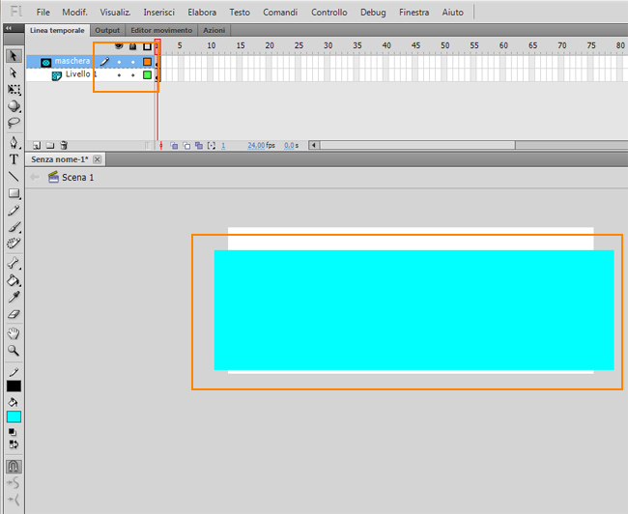Select the 3D Rotation tool
The image size is (628, 514).
pyautogui.click(x=14, y=105)
